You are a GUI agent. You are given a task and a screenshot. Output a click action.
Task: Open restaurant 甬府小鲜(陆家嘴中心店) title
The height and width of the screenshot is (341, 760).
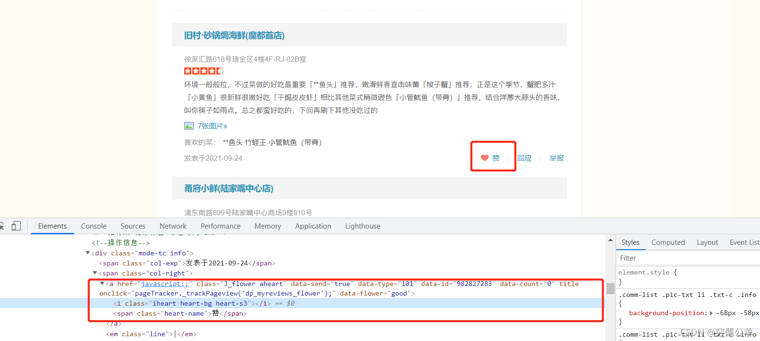(x=229, y=188)
